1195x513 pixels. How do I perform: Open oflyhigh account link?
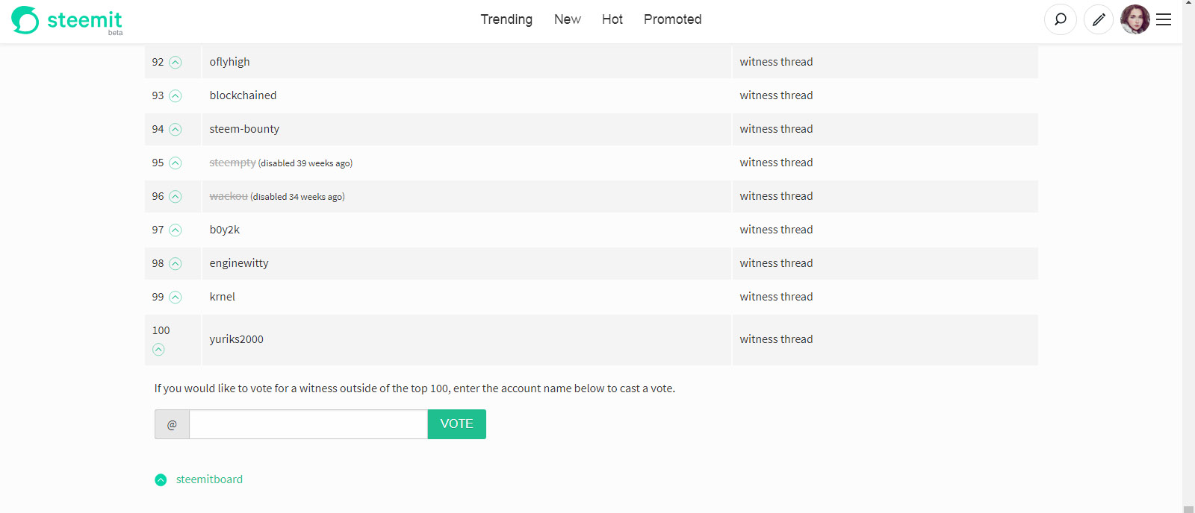230,62
